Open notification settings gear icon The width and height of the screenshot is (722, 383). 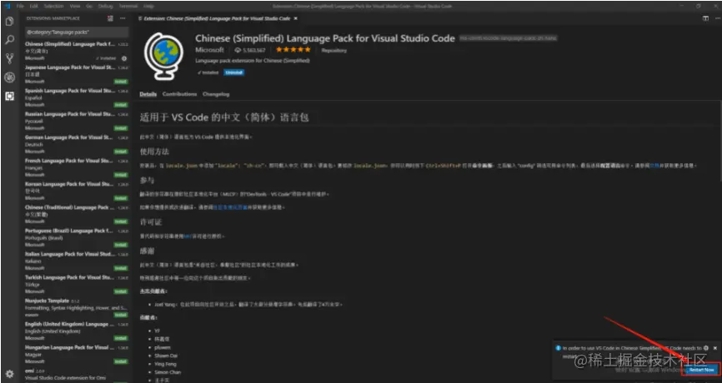point(706,348)
